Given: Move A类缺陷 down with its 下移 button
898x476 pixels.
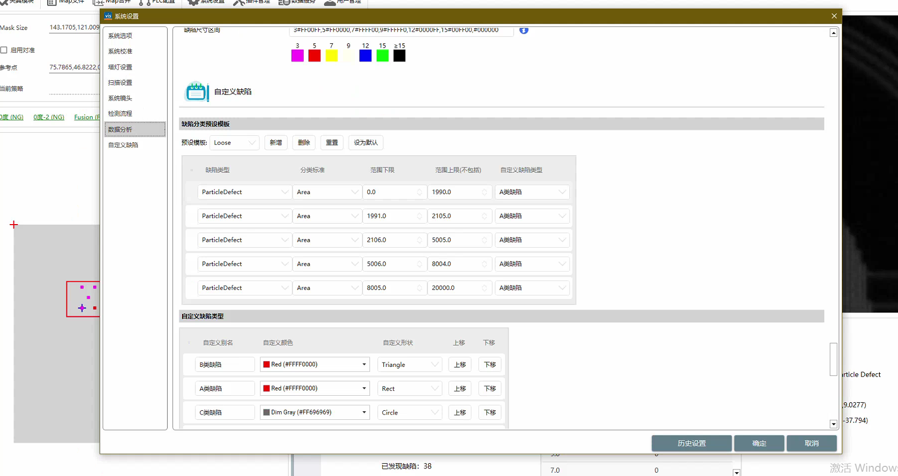Looking at the screenshot, I should tap(490, 389).
